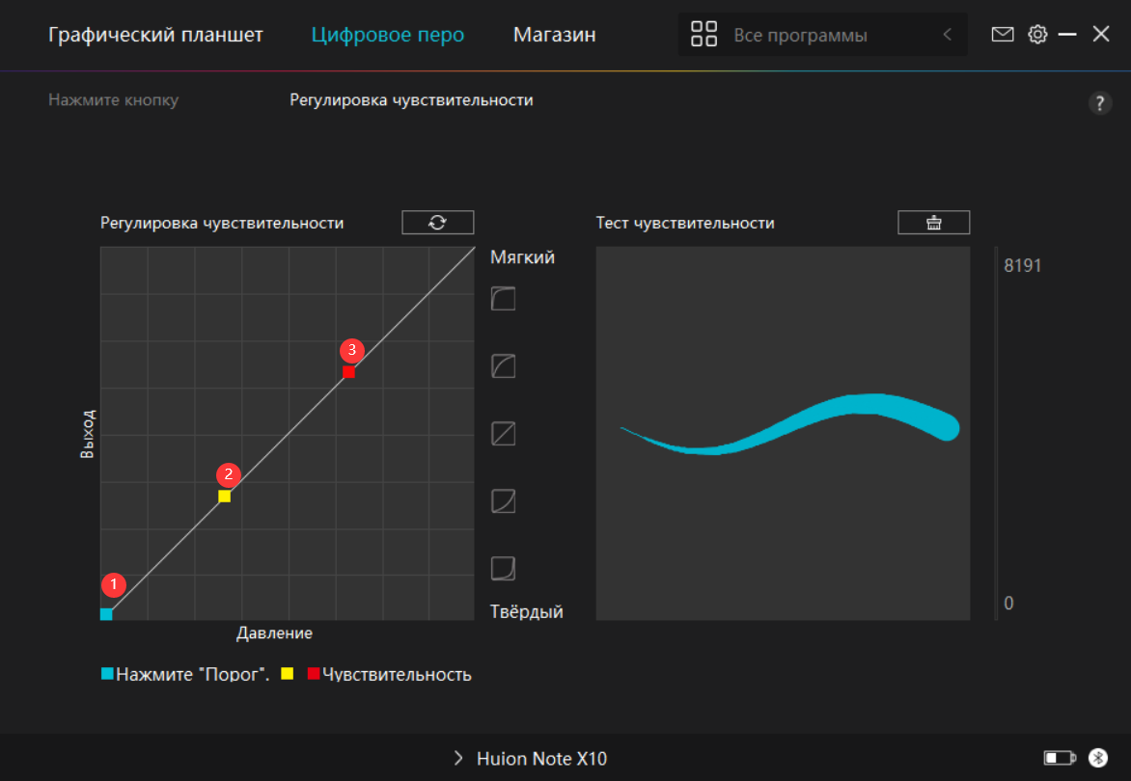This screenshot has width=1131, height=781.
Task: Switch to the Графический планшет tab
Action: [155, 36]
